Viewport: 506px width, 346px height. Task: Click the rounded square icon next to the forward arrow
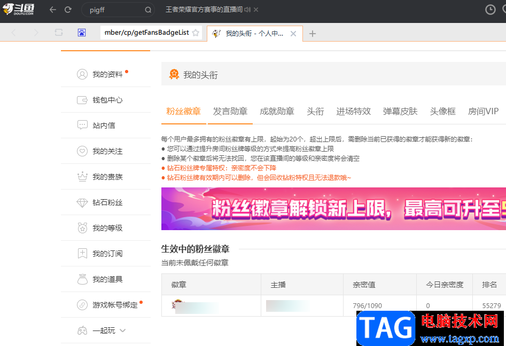click(59, 33)
